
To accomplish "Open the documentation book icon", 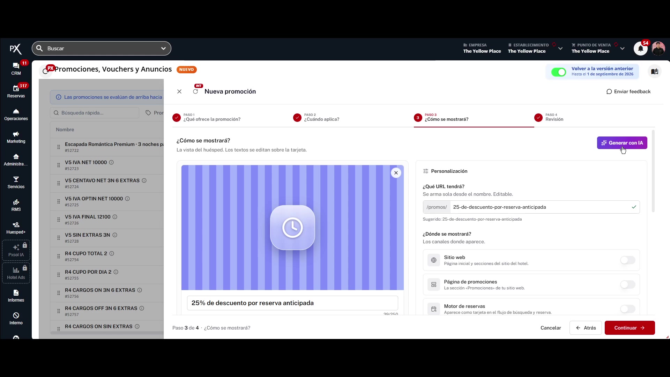I will click(655, 71).
